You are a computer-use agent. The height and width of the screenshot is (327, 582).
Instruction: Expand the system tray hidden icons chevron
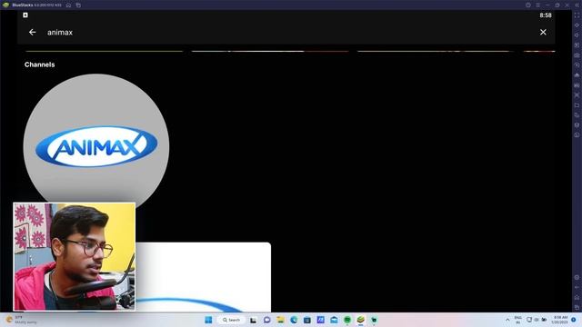point(507,320)
